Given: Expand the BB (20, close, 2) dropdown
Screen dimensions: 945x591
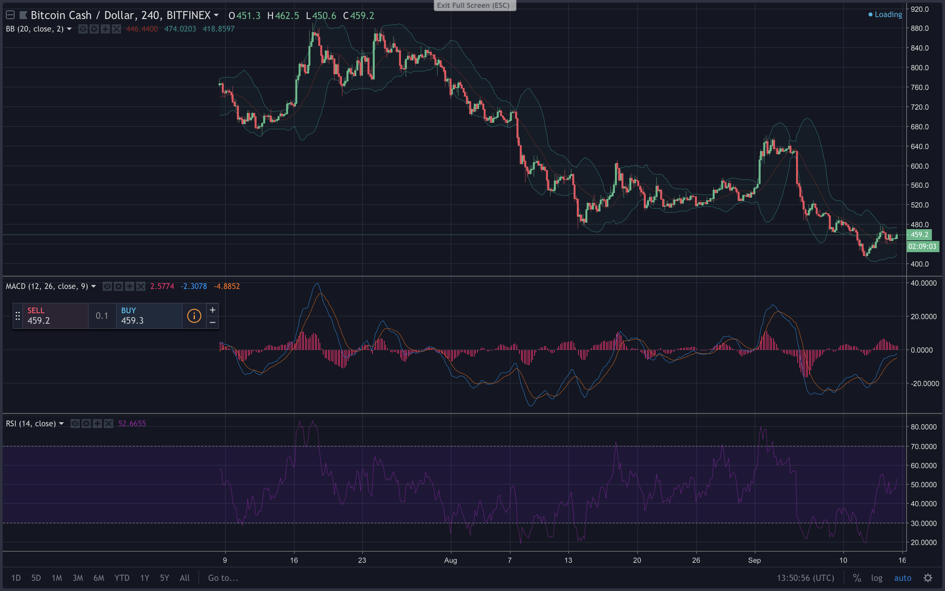Looking at the screenshot, I should coord(70,29).
